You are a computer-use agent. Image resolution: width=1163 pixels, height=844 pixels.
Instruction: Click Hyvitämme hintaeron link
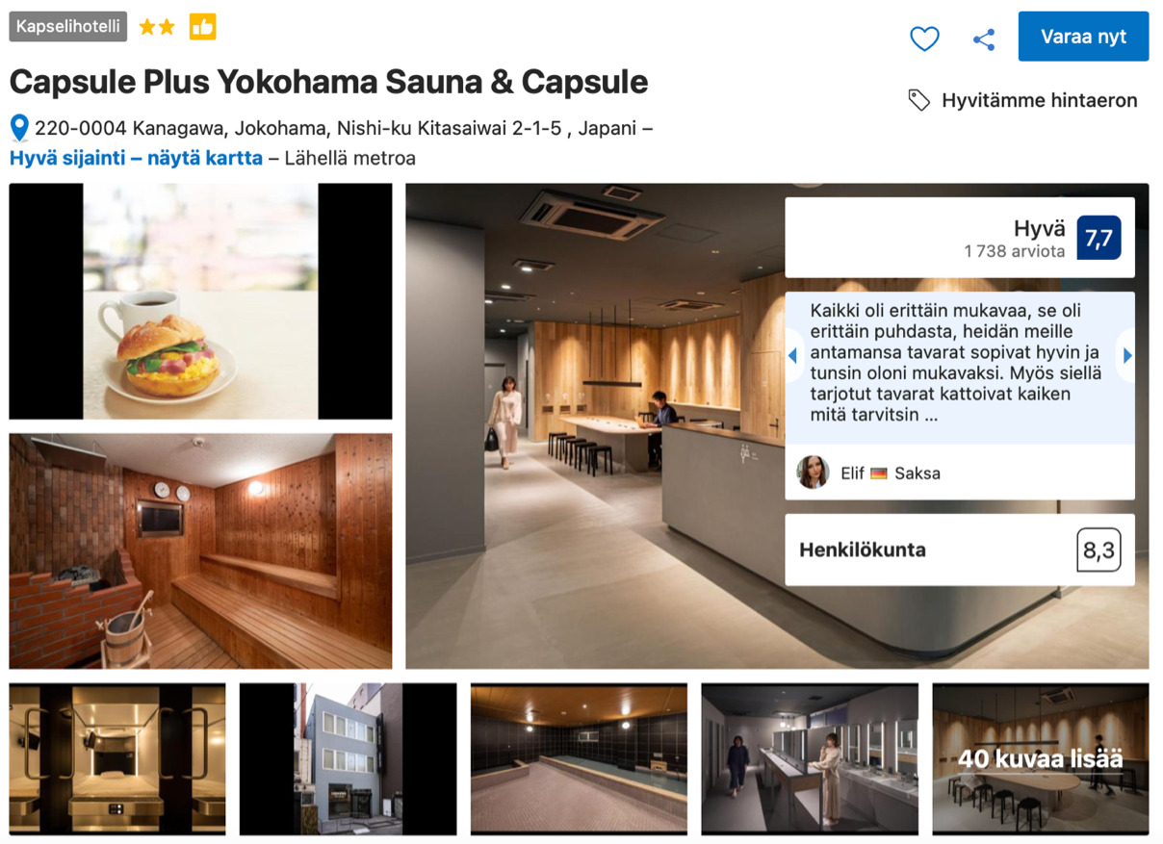[1039, 100]
